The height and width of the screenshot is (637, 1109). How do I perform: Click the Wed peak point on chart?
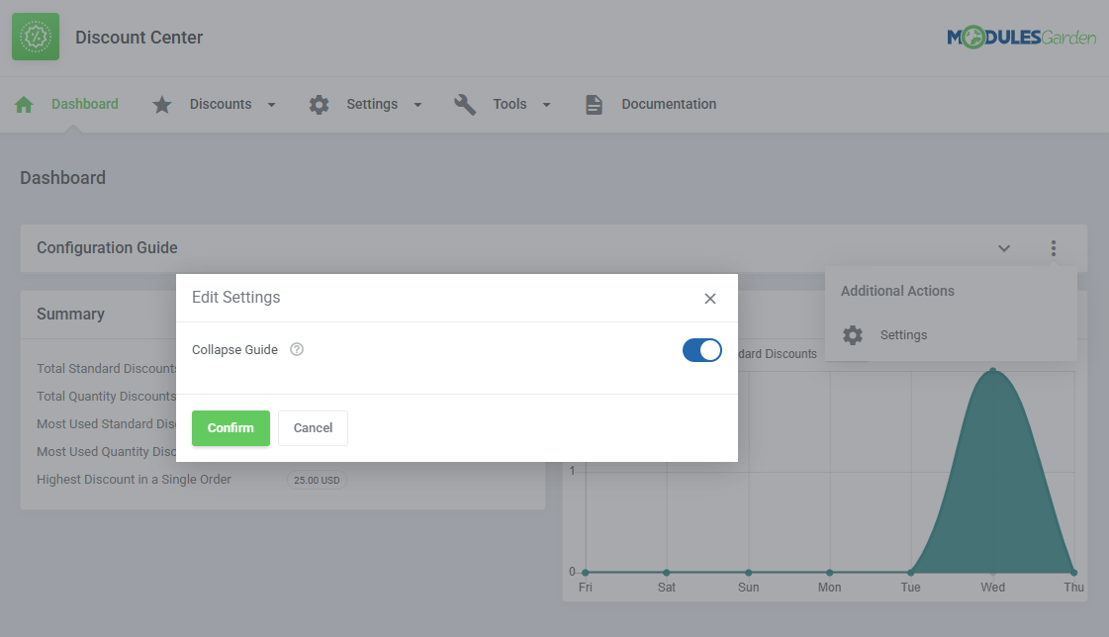(x=993, y=370)
